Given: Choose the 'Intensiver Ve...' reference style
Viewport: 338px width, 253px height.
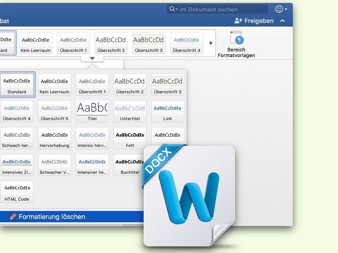Looking at the screenshot, I should [92, 165].
